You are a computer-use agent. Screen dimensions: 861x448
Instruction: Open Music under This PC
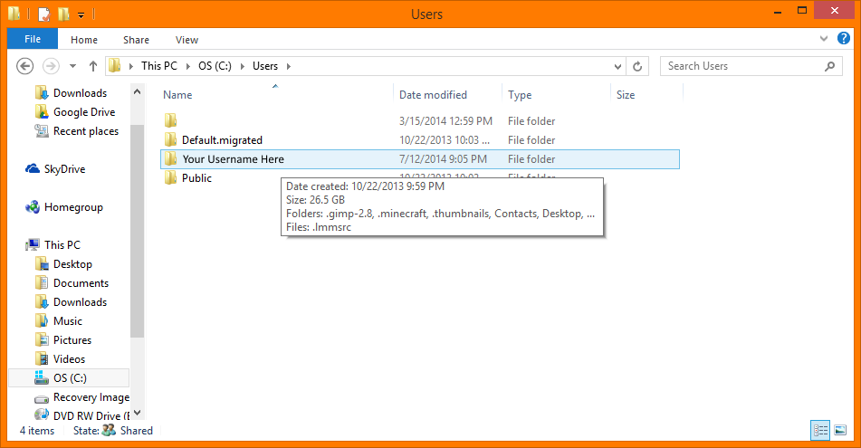(68, 321)
